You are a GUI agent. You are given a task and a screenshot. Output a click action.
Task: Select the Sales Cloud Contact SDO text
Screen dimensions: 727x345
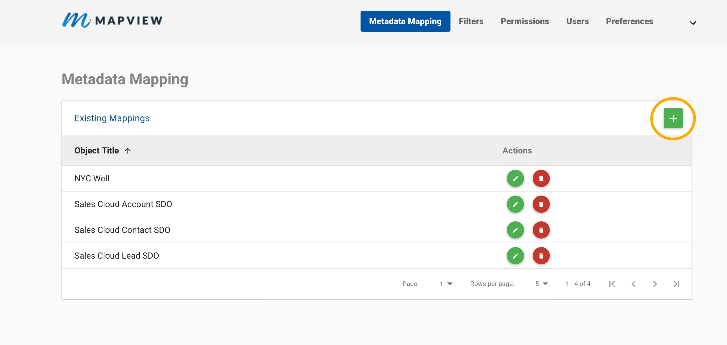pos(122,230)
